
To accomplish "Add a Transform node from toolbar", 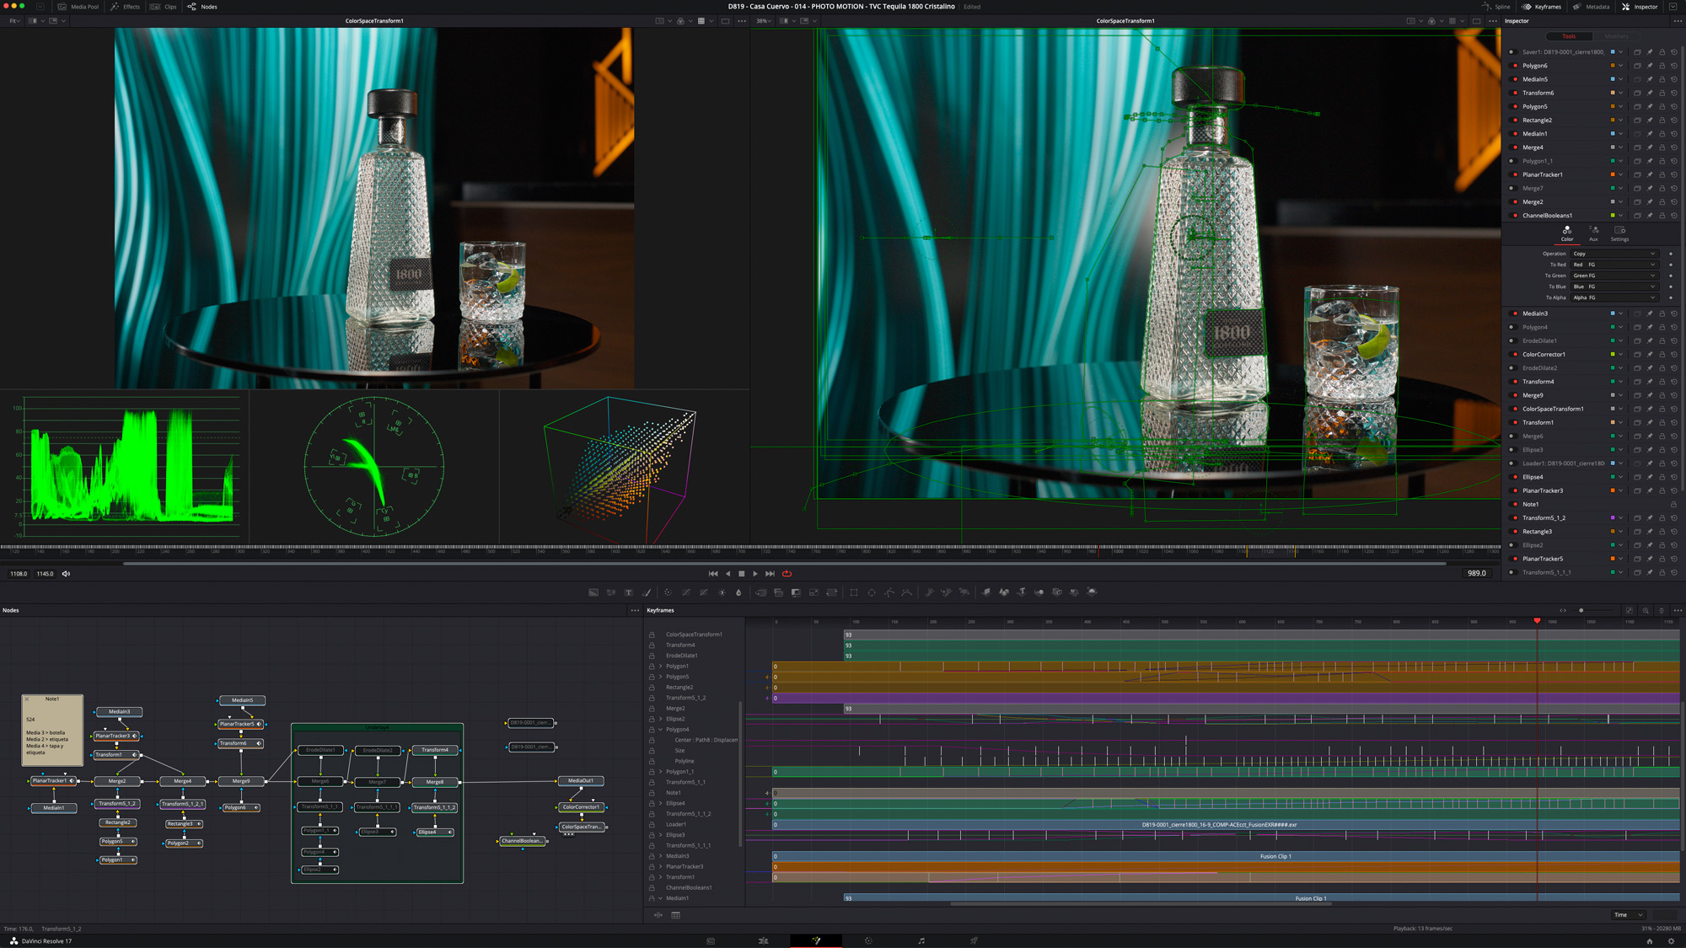I will pos(831,592).
